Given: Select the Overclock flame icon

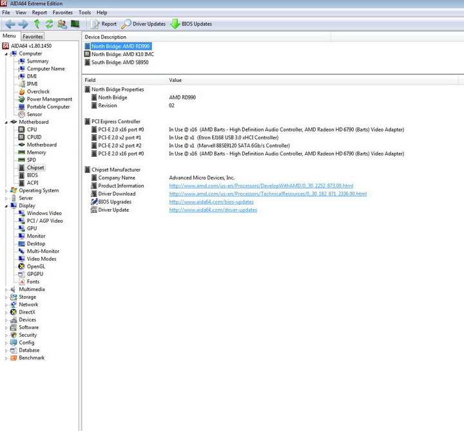Looking at the screenshot, I should point(21,92).
